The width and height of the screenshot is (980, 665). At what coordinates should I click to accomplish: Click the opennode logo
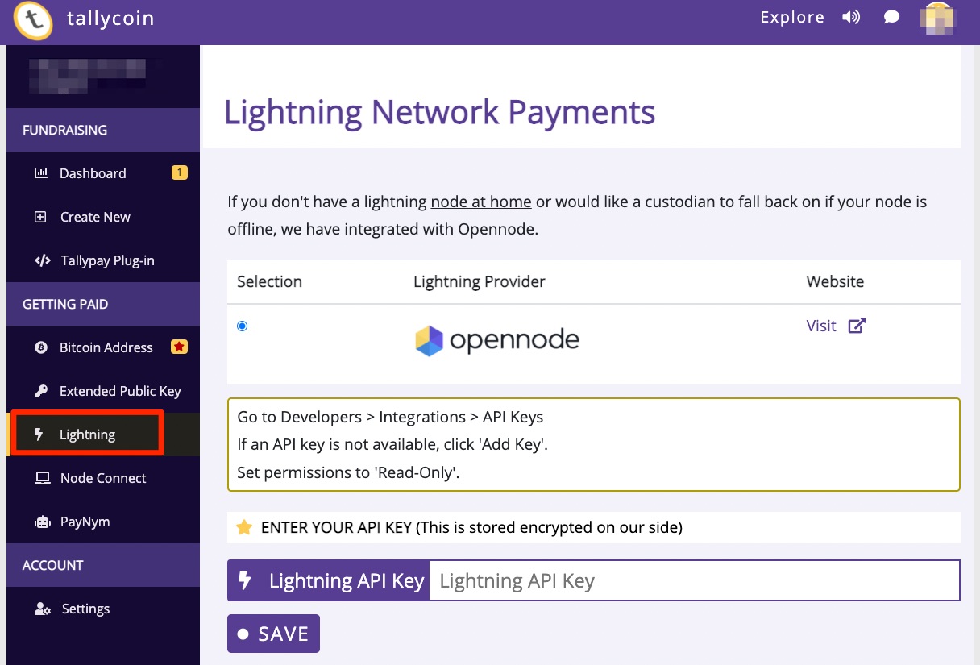(x=497, y=340)
